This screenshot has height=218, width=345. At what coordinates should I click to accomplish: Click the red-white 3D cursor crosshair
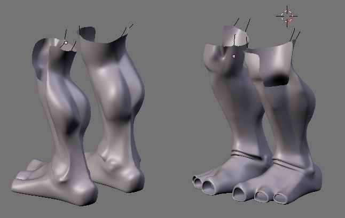point(287,16)
